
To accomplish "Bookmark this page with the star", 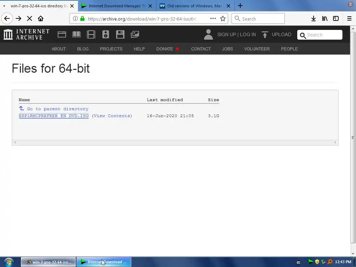I will [223, 19].
